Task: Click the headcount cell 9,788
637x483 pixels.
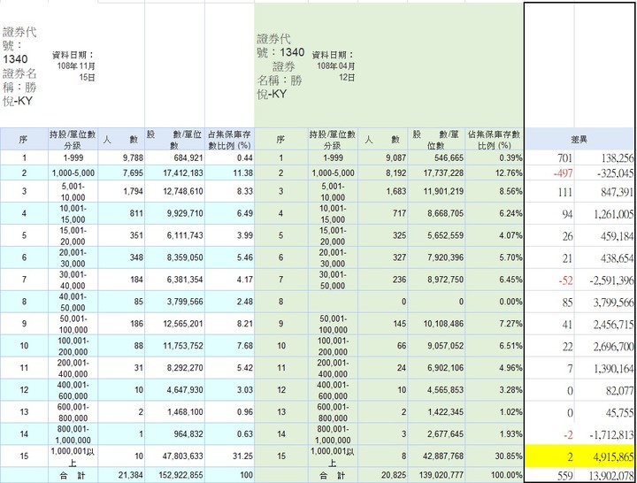Action: tap(121, 157)
